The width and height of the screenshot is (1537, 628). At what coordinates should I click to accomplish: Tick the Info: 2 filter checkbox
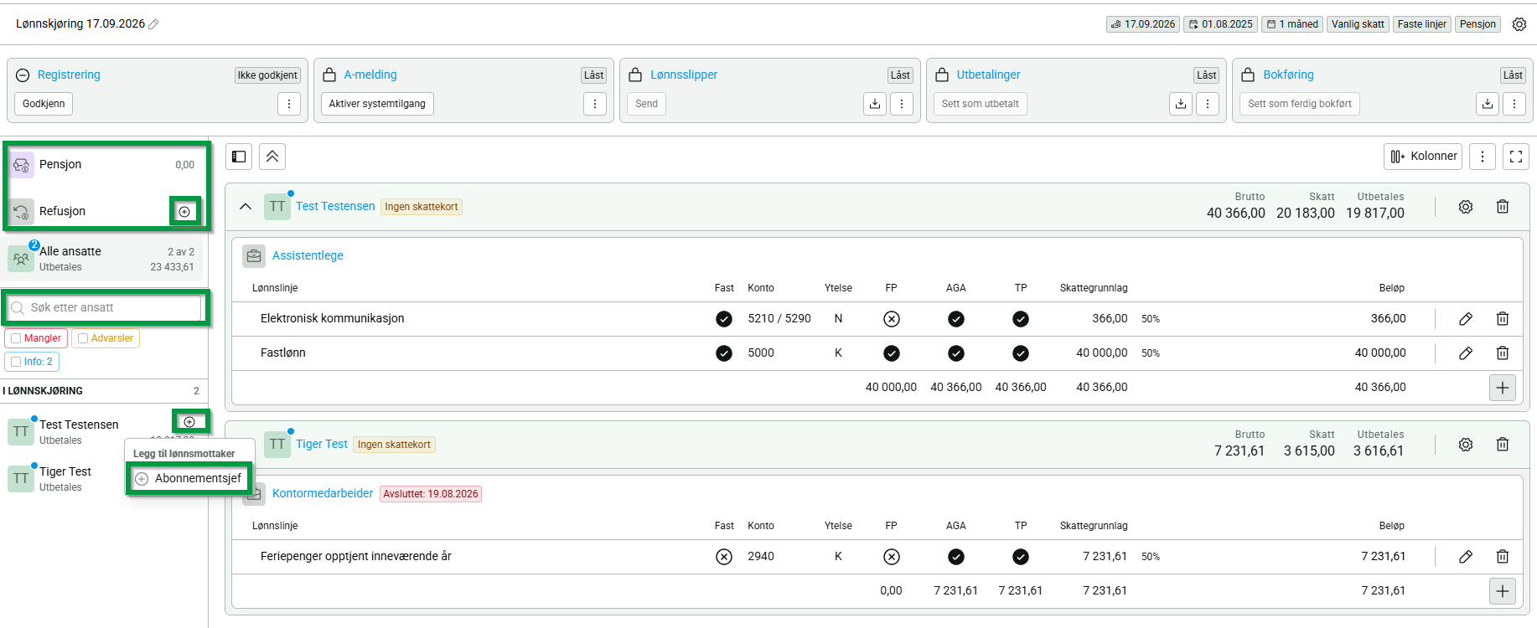(x=16, y=362)
